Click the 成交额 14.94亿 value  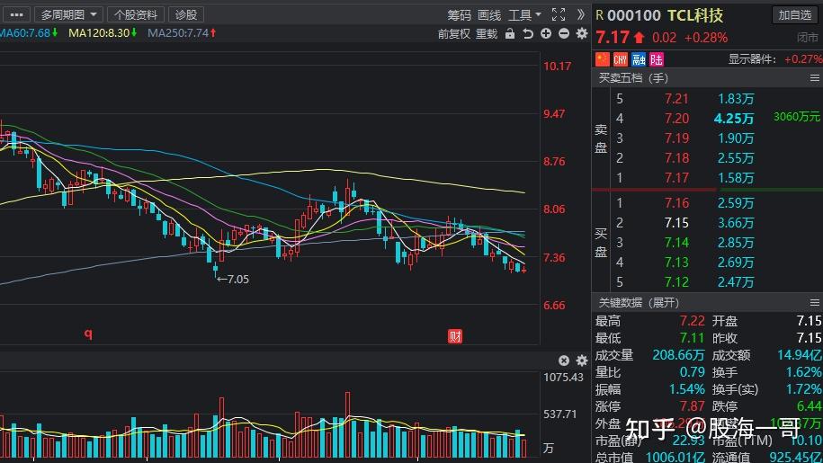click(799, 355)
